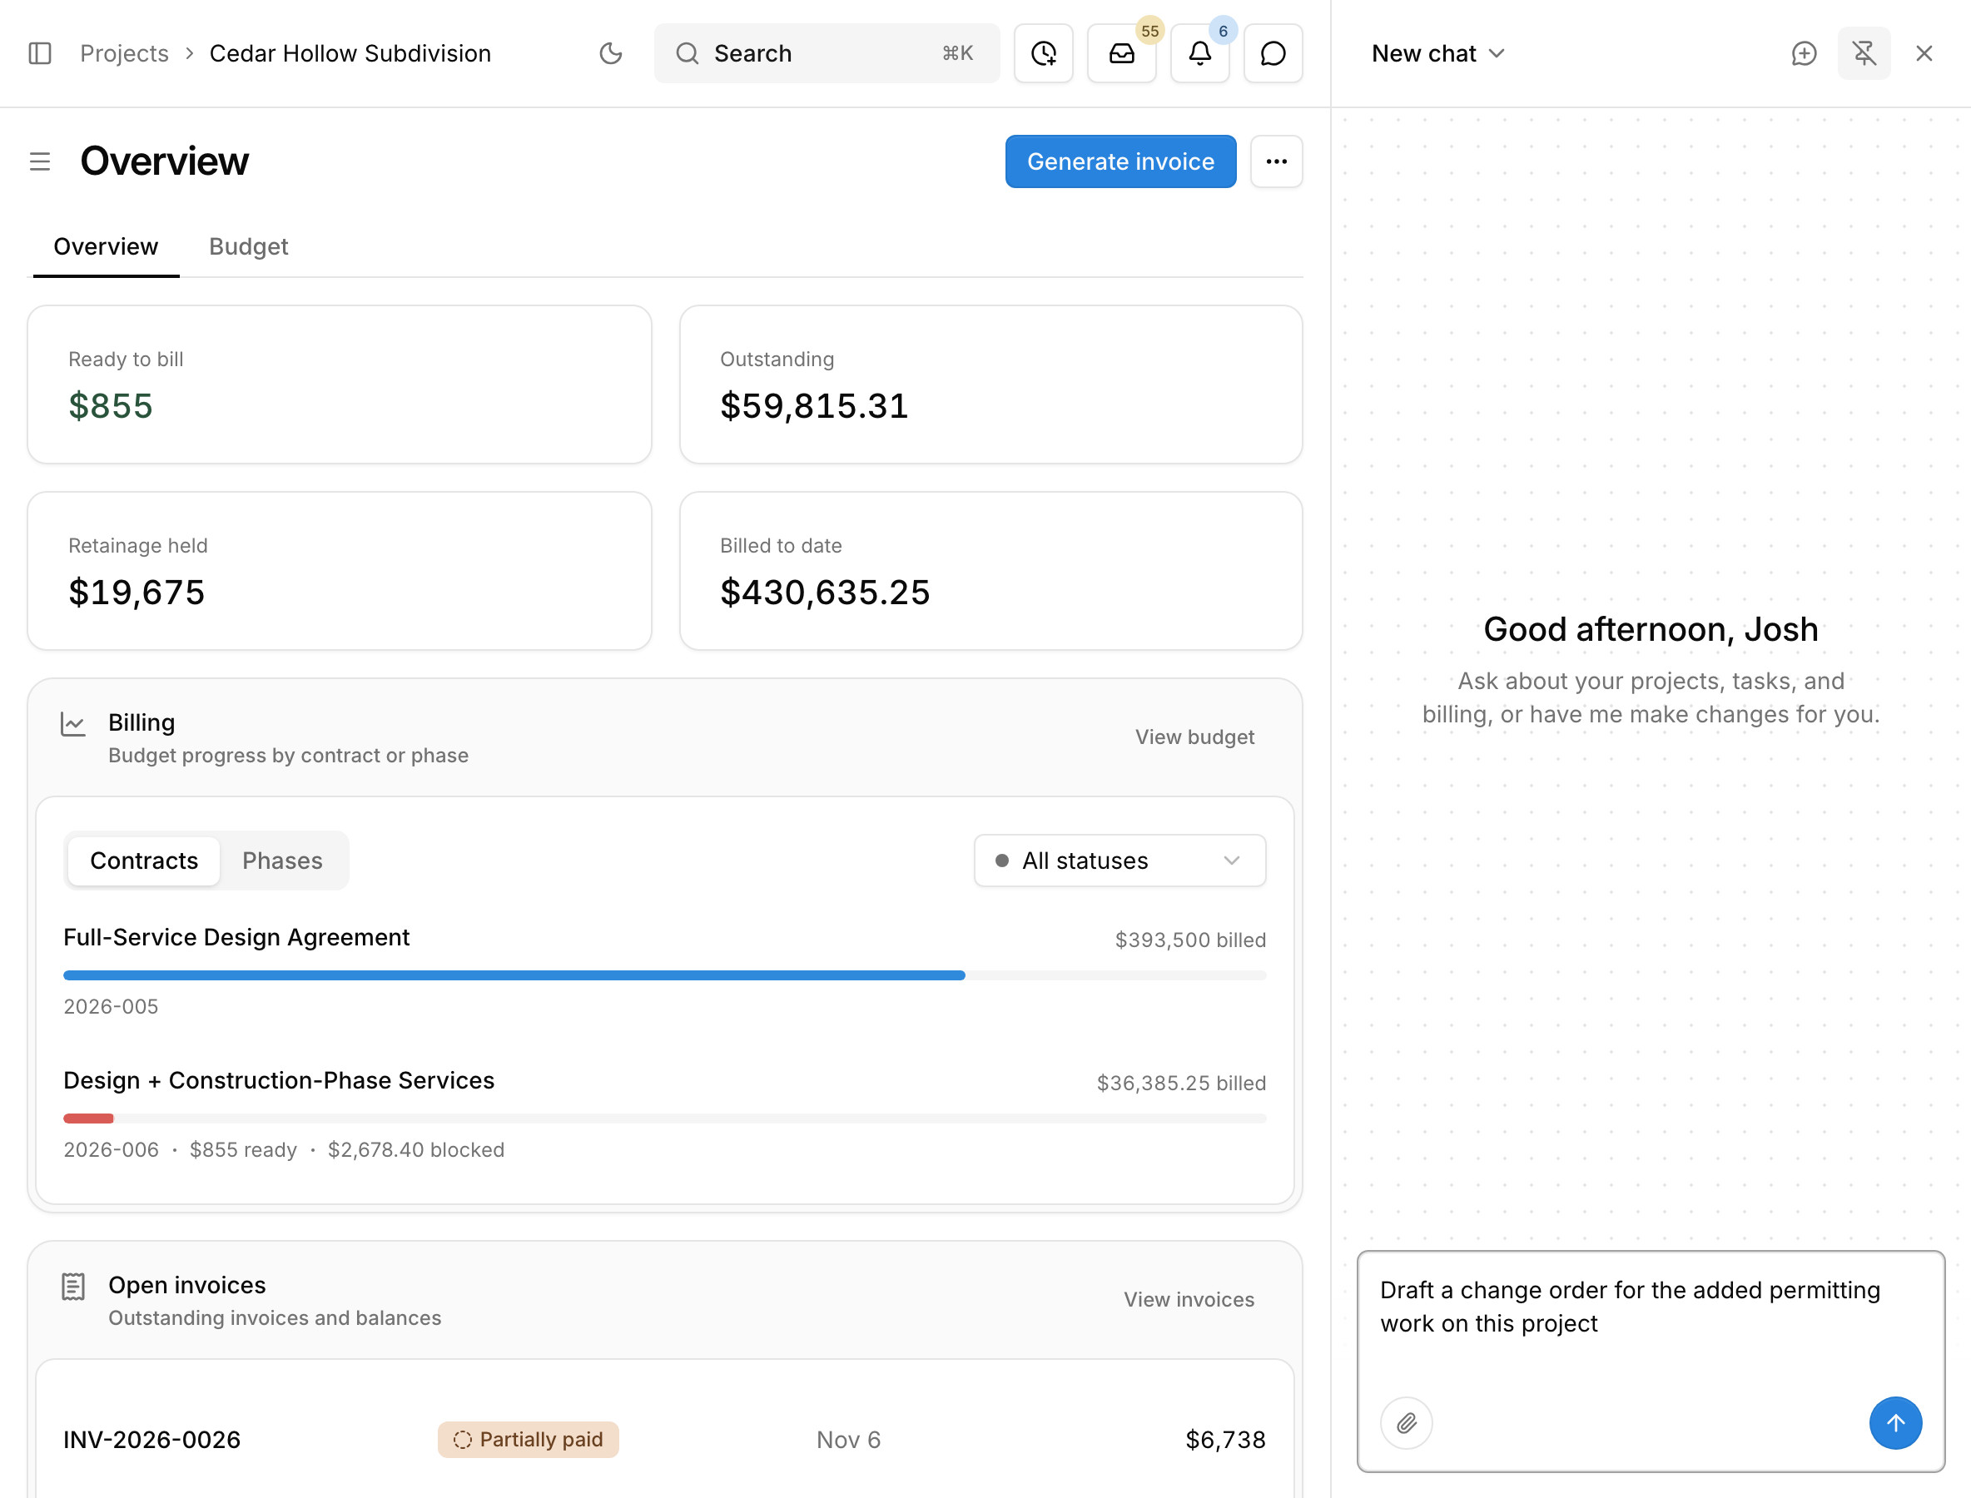
Task: Follow the View invoices link
Action: tap(1188, 1300)
